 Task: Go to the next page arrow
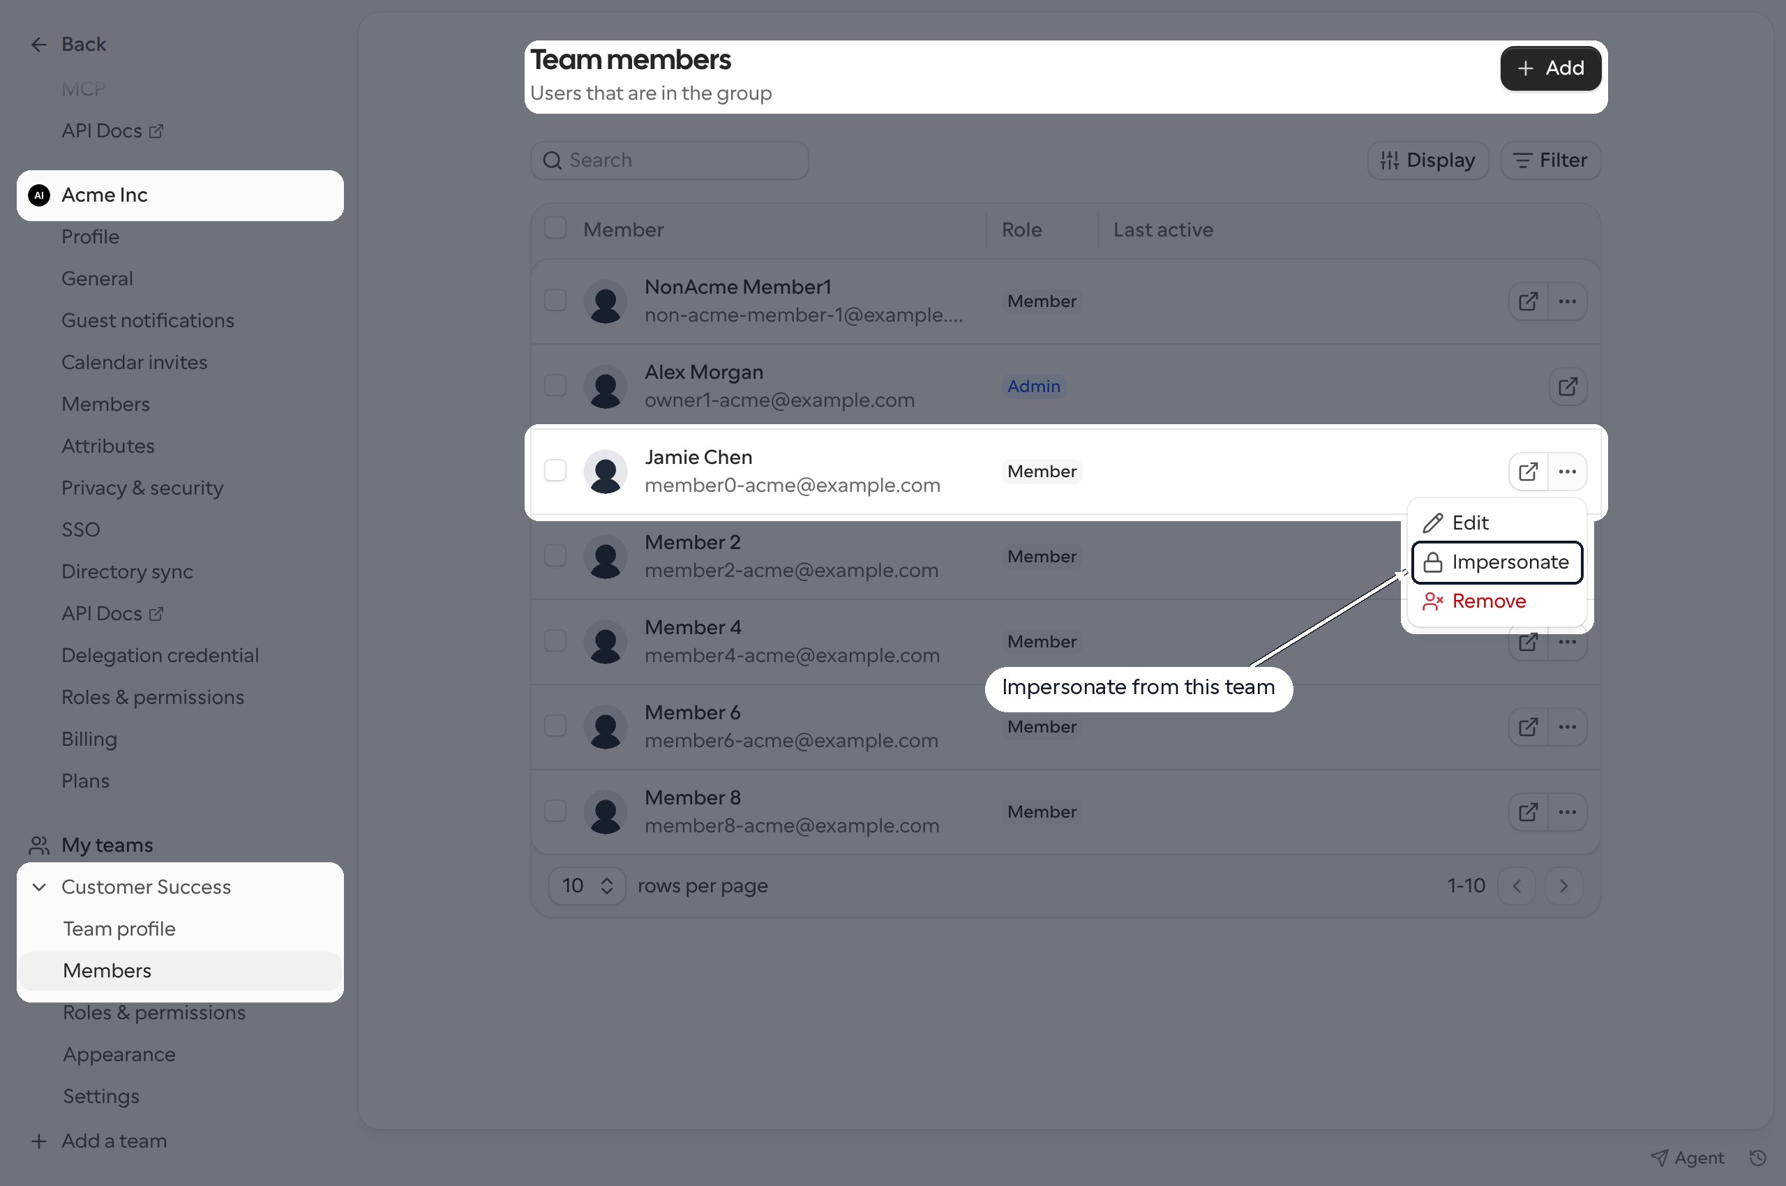pyautogui.click(x=1563, y=886)
